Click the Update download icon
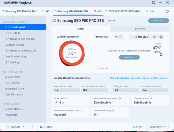Viewport: 174px width, 132px height. pos(8,127)
